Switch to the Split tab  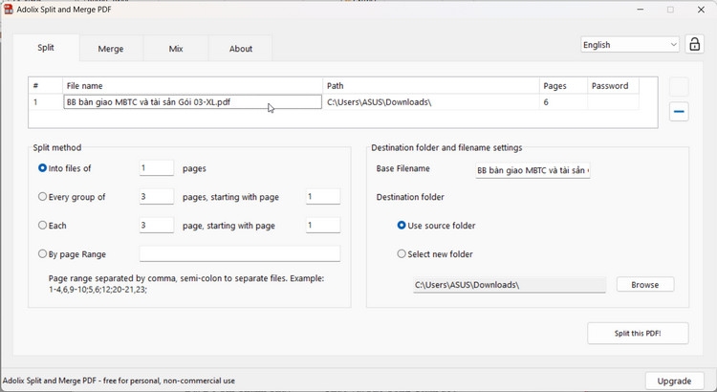(x=46, y=48)
